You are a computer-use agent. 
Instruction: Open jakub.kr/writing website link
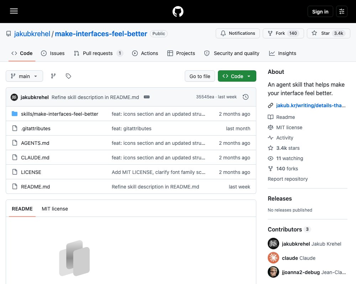[x=310, y=105]
